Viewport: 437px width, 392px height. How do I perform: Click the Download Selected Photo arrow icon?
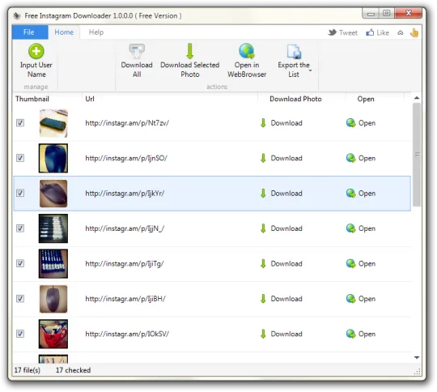(x=190, y=51)
